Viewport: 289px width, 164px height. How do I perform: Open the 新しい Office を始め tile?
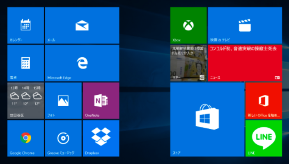[264, 101]
